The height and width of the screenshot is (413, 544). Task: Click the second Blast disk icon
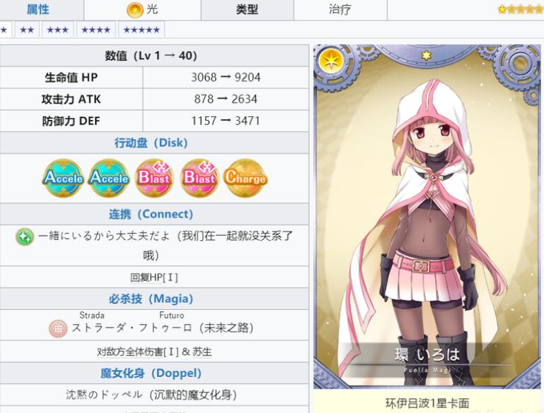tap(199, 178)
